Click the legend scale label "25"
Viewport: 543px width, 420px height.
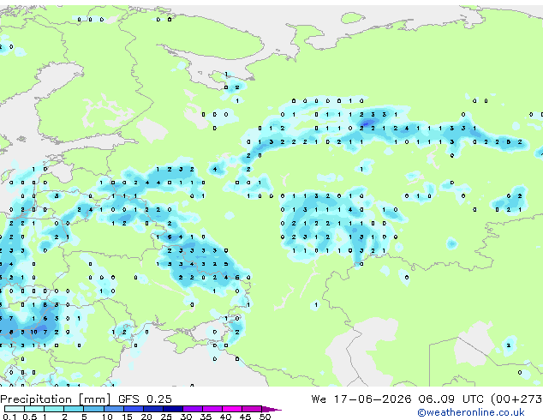point(166,417)
